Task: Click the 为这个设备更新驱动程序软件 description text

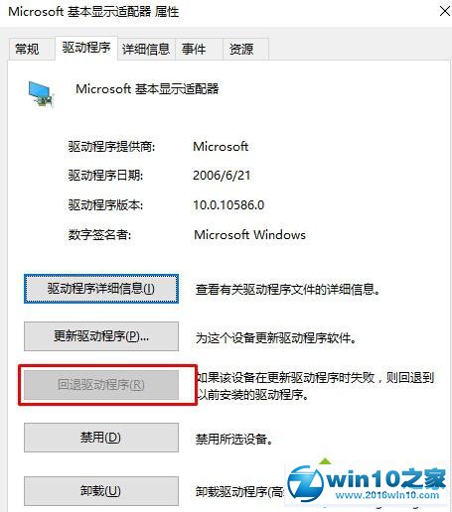Action: [276, 338]
